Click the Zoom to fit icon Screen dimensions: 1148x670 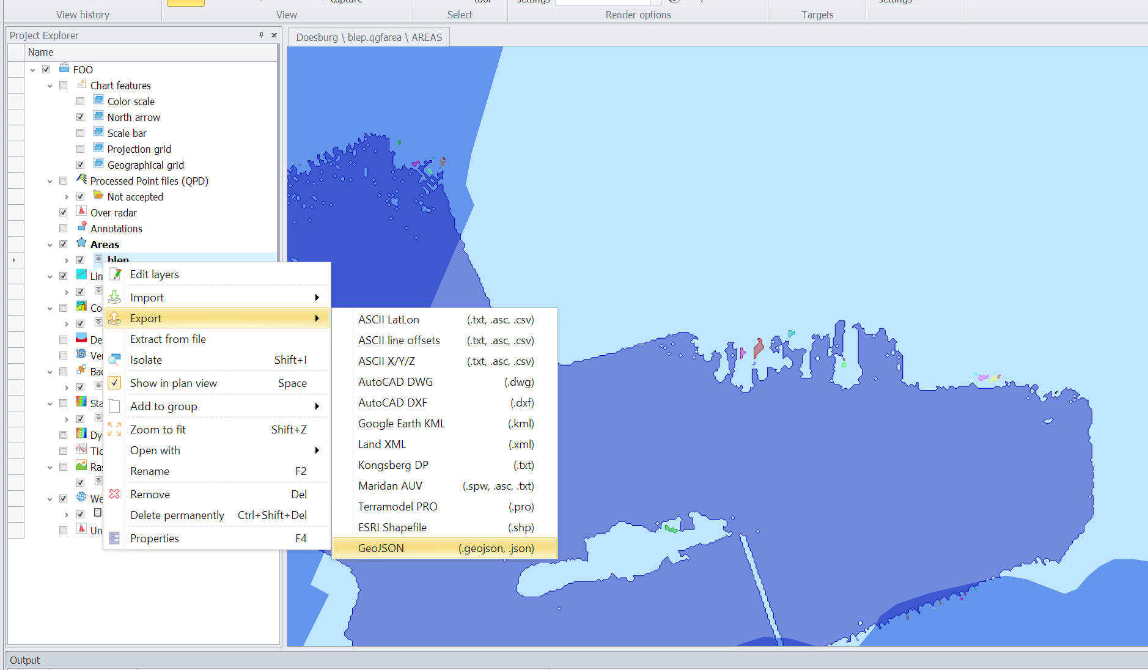[115, 429]
